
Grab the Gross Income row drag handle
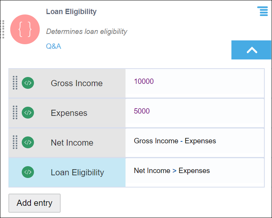point(15,83)
